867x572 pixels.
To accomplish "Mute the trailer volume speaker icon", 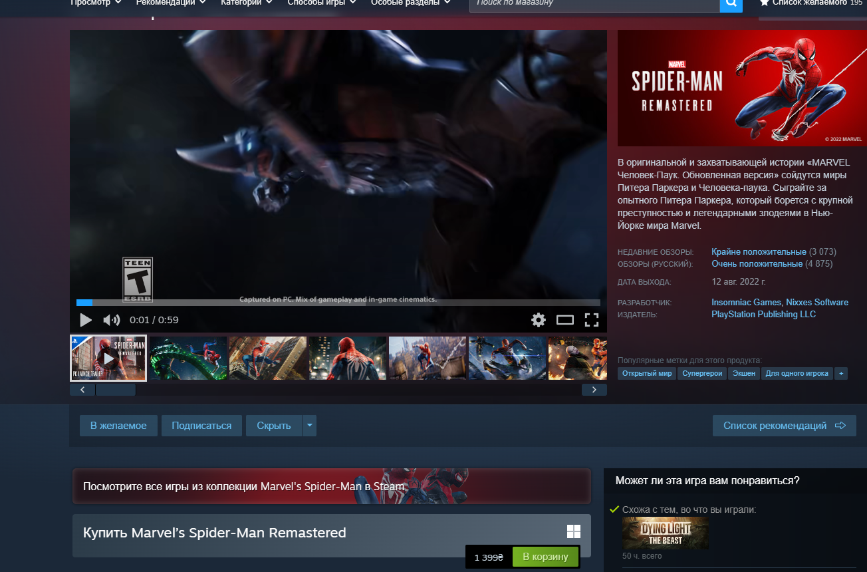I will (111, 320).
